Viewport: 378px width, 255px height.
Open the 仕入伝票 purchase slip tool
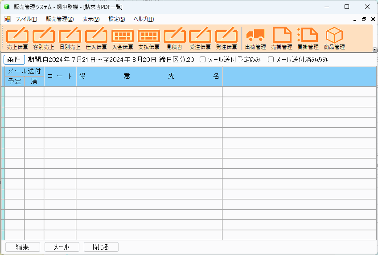click(96, 38)
